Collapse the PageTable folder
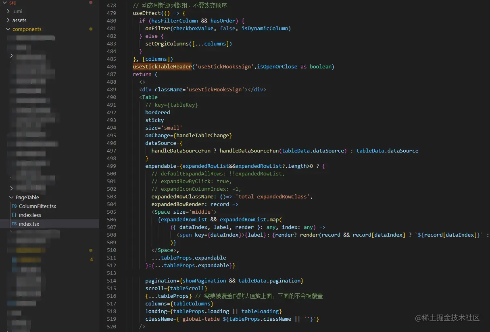 tap(11, 197)
